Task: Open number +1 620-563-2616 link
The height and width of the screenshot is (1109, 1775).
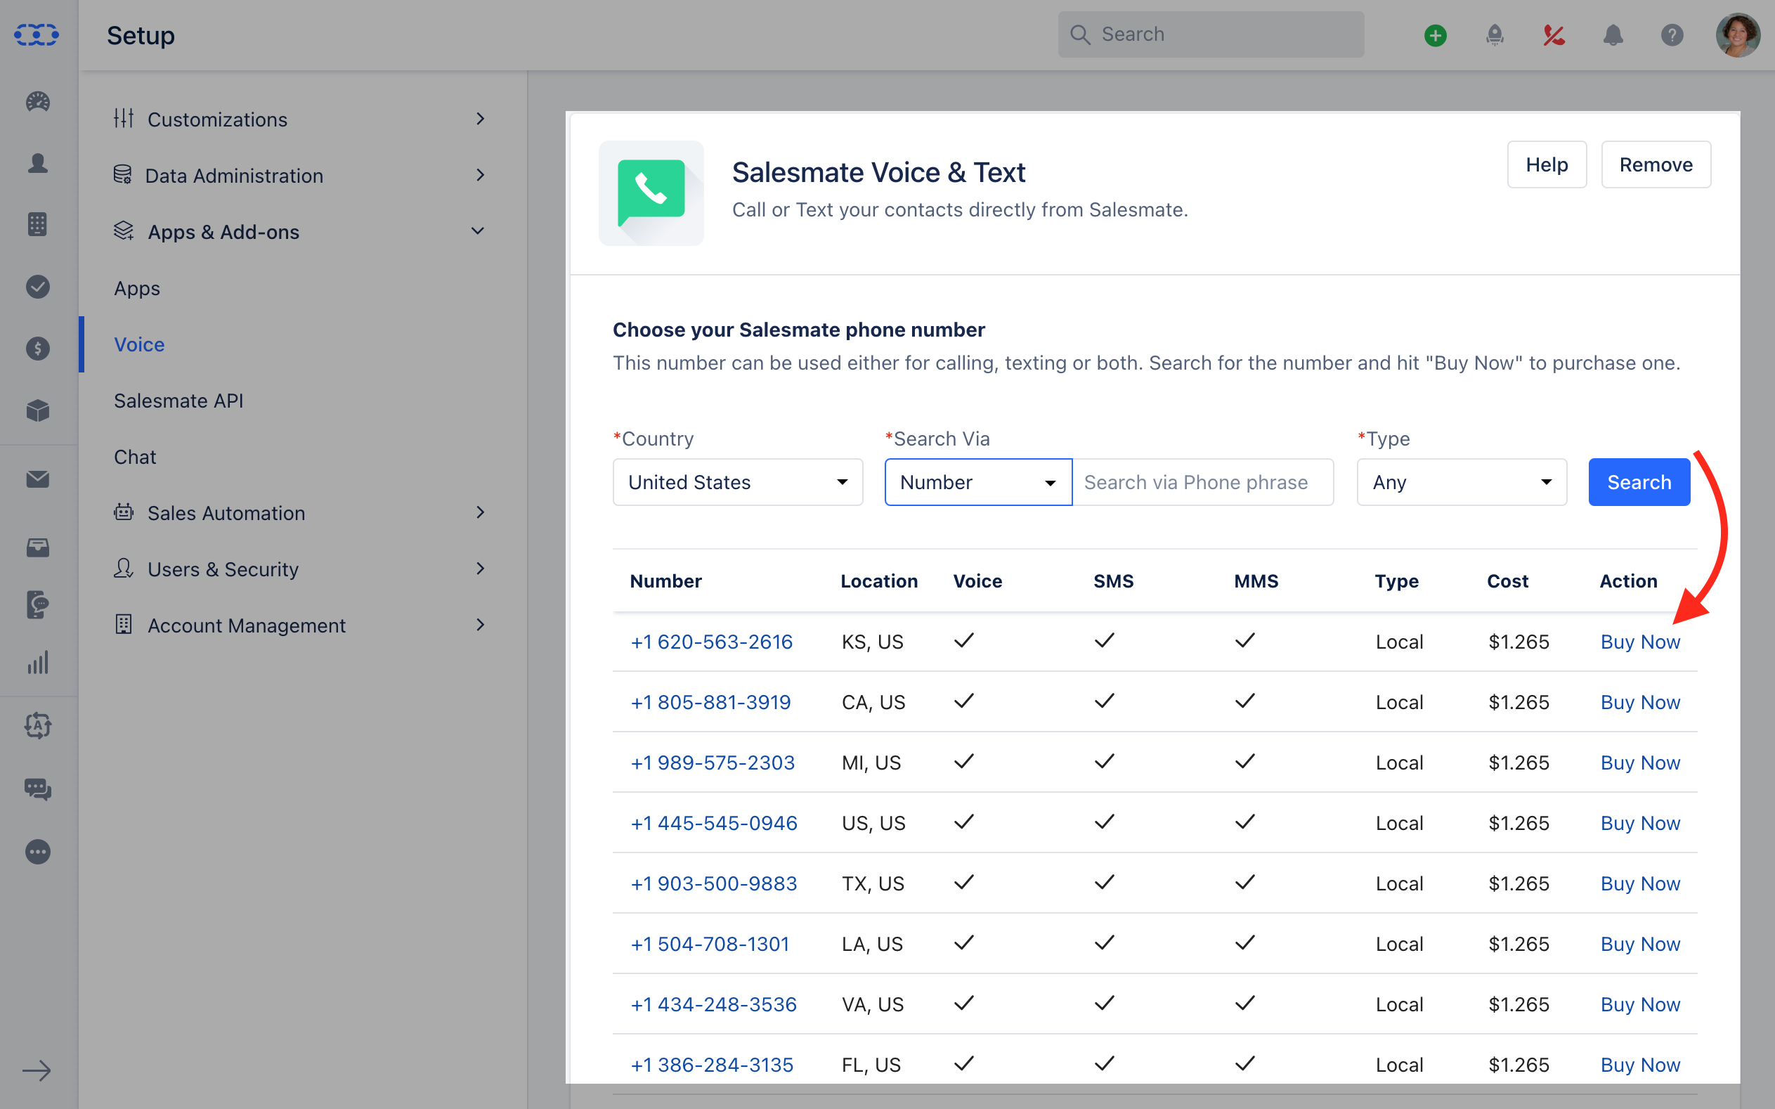Action: 711,642
